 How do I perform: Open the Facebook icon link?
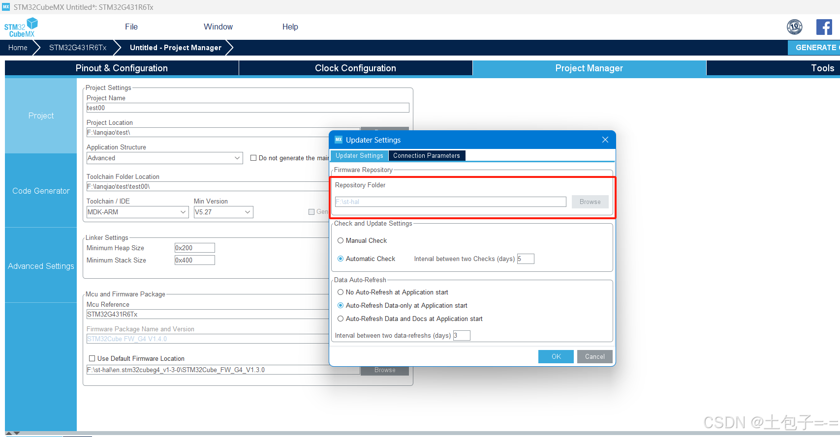point(824,27)
